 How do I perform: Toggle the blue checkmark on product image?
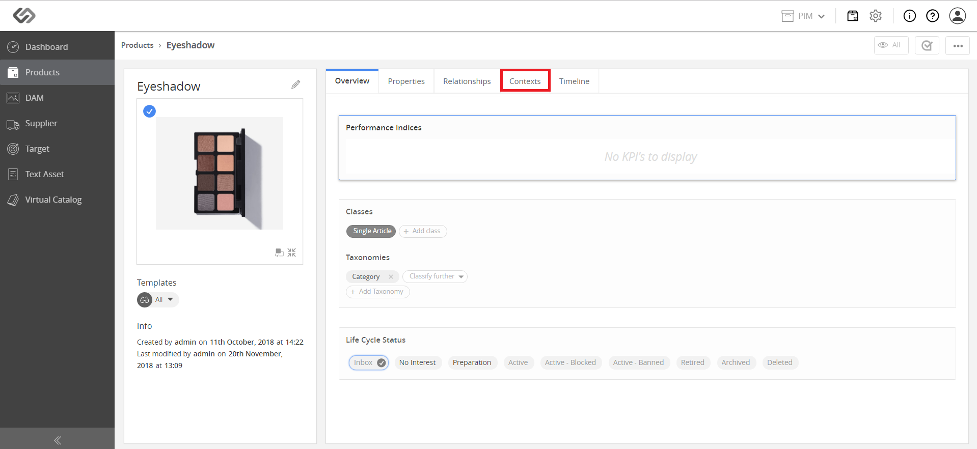tap(149, 111)
